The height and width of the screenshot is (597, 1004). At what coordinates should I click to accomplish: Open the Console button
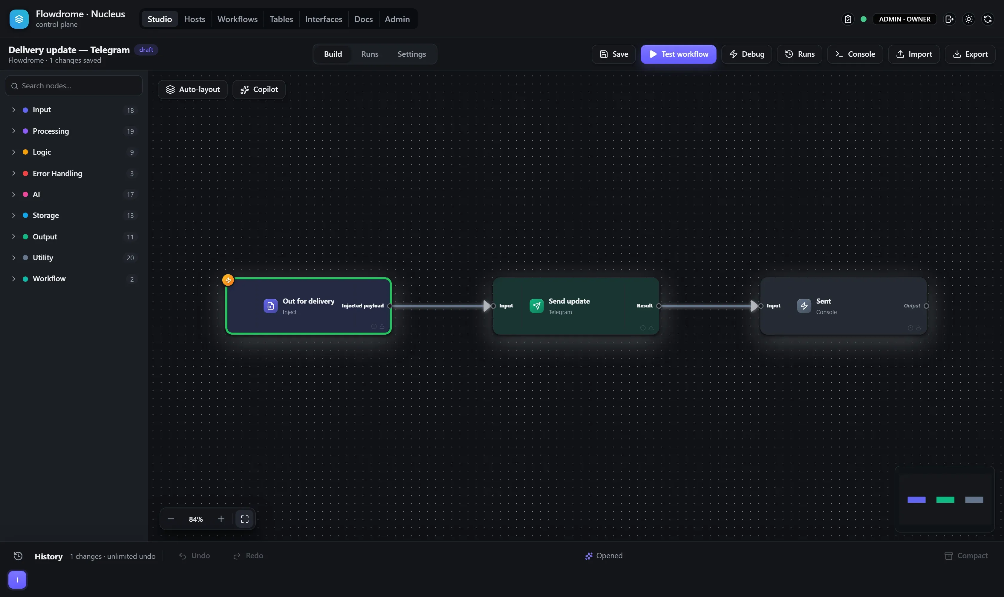(855, 54)
